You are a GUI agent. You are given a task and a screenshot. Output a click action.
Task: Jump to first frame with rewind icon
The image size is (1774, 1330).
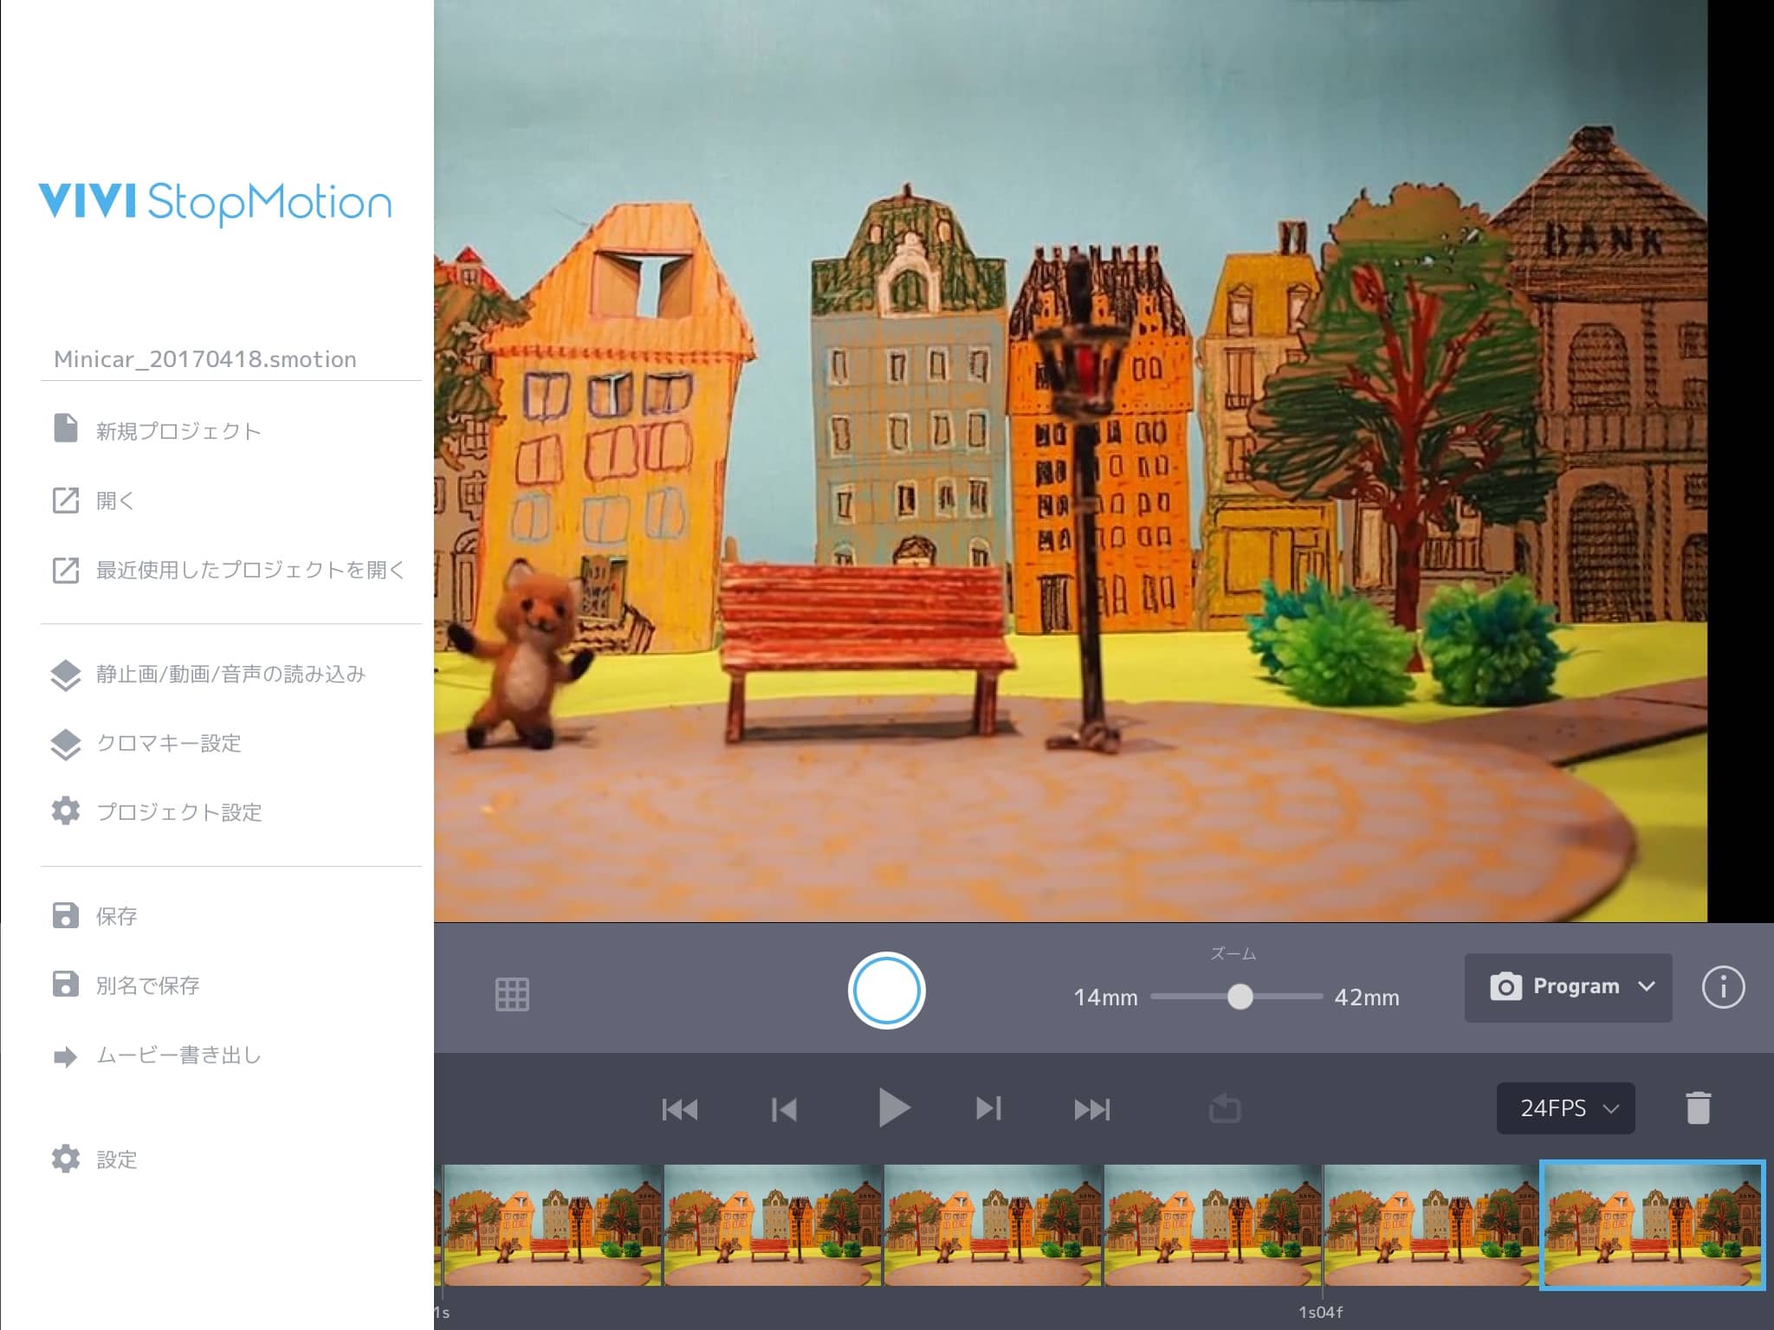pyautogui.click(x=679, y=1109)
